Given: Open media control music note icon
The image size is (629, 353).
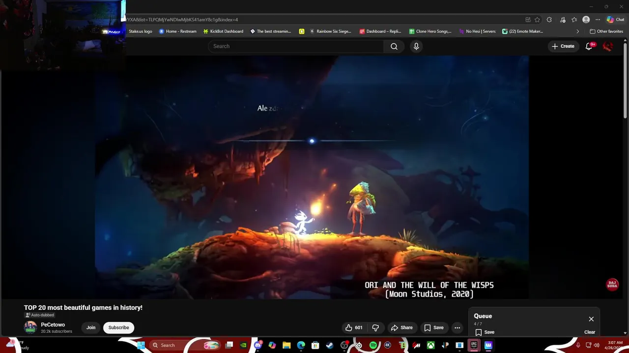Looking at the screenshot, I should [562, 20].
